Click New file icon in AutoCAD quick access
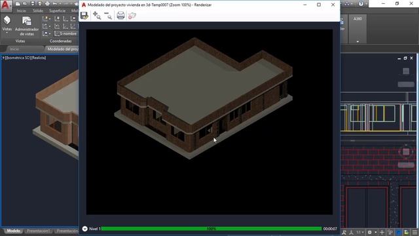This screenshot has width=419, height=236. tap(18, 4)
